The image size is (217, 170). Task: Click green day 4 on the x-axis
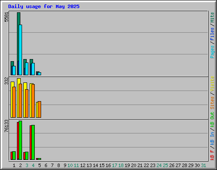pyautogui.click(x=33, y=165)
